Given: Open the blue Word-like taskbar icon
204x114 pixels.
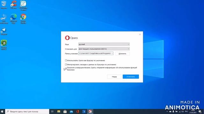Looking at the screenshot, I should [84, 111].
